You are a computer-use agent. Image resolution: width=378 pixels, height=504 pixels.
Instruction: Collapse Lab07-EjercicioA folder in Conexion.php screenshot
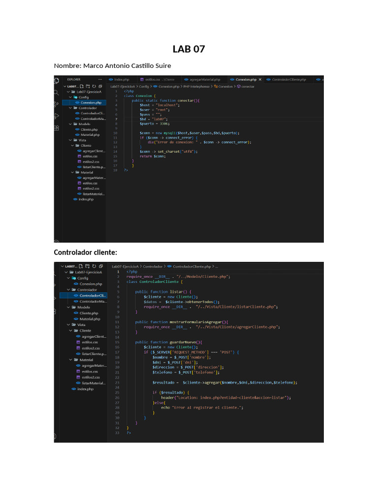pyautogui.click(x=68, y=92)
